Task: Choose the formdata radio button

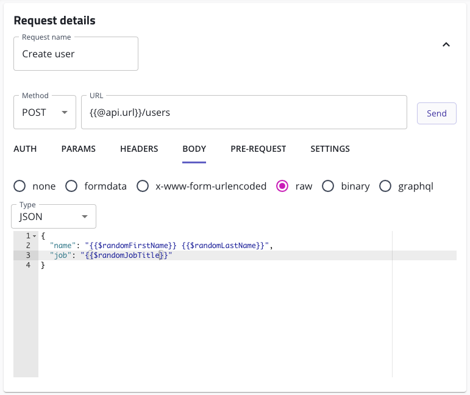Action: click(71, 186)
